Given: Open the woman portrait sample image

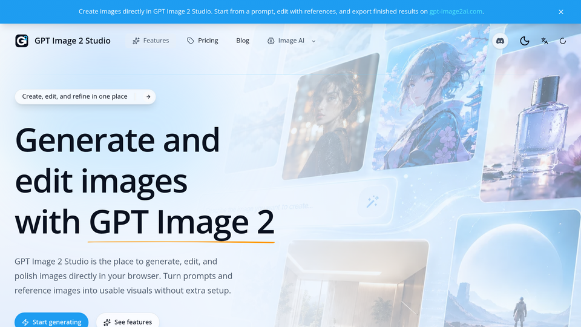Looking at the screenshot, I should pos(331,116).
